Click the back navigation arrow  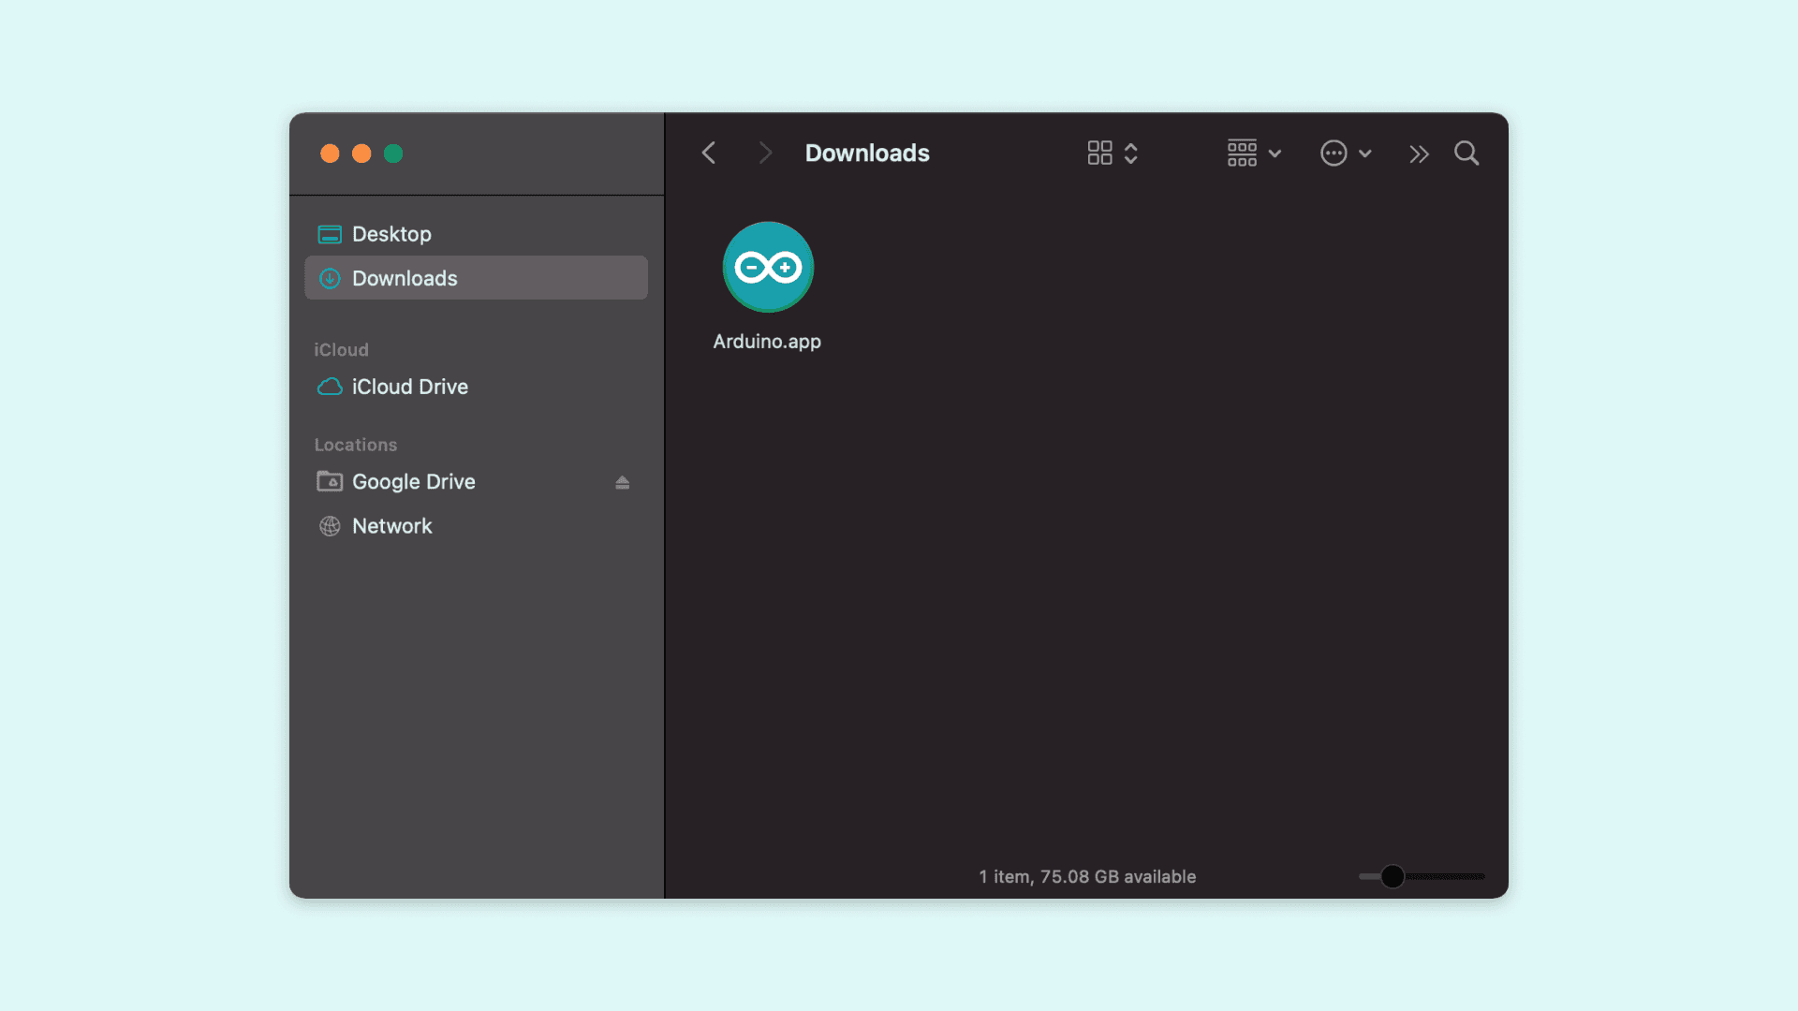[x=709, y=154]
